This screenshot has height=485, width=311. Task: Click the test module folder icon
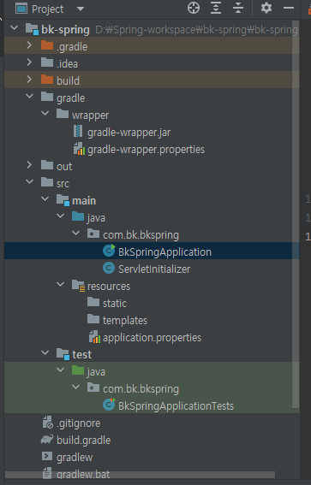pos(63,354)
